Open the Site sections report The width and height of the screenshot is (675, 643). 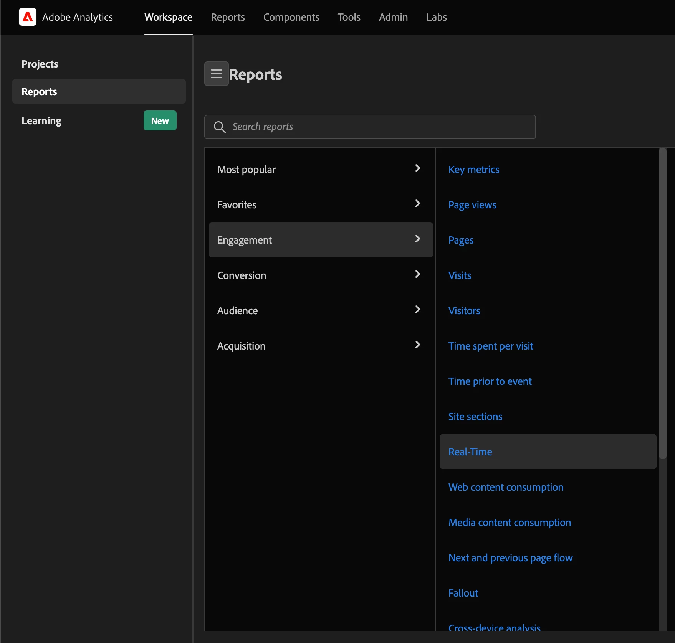pyautogui.click(x=475, y=417)
